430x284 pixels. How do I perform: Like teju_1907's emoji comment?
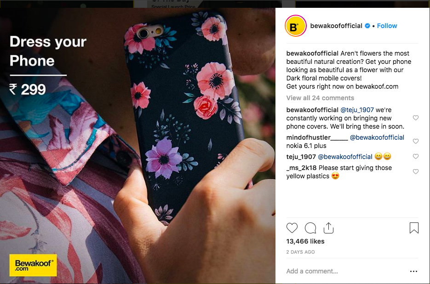[x=416, y=156]
